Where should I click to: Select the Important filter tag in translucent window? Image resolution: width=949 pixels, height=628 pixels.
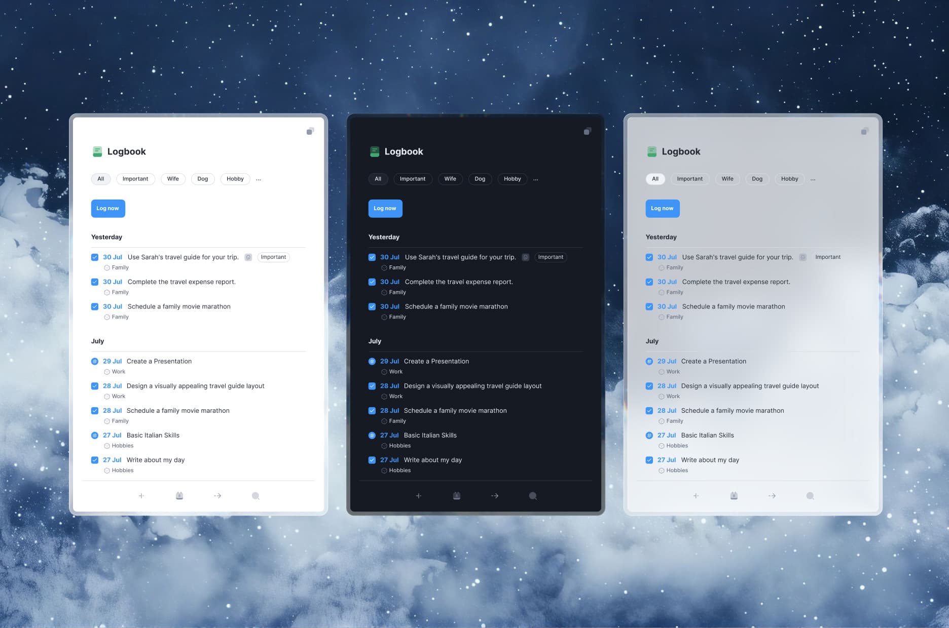(690, 179)
